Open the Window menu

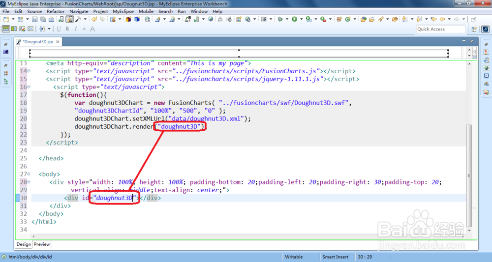click(x=199, y=11)
